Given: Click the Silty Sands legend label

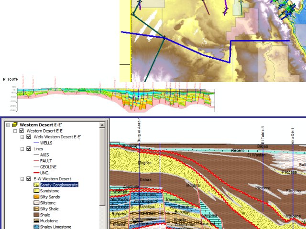Looking at the screenshot, I should (50, 197).
